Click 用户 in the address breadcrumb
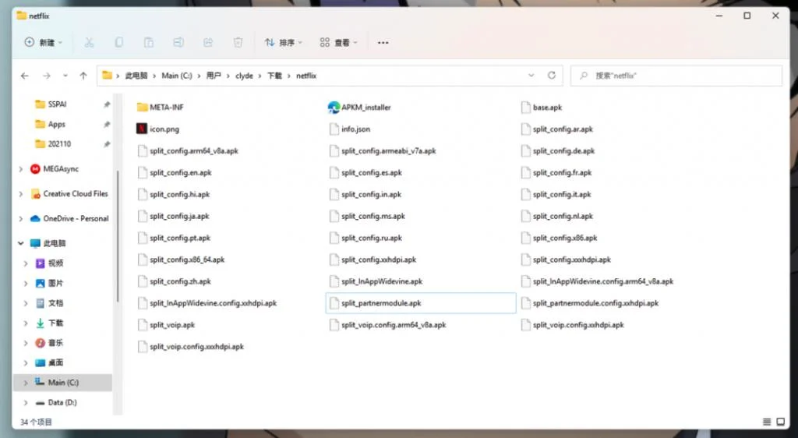The image size is (798, 438). click(214, 76)
